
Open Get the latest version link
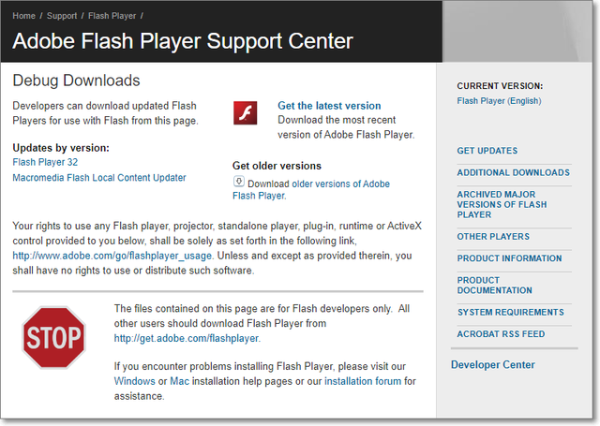(x=329, y=106)
